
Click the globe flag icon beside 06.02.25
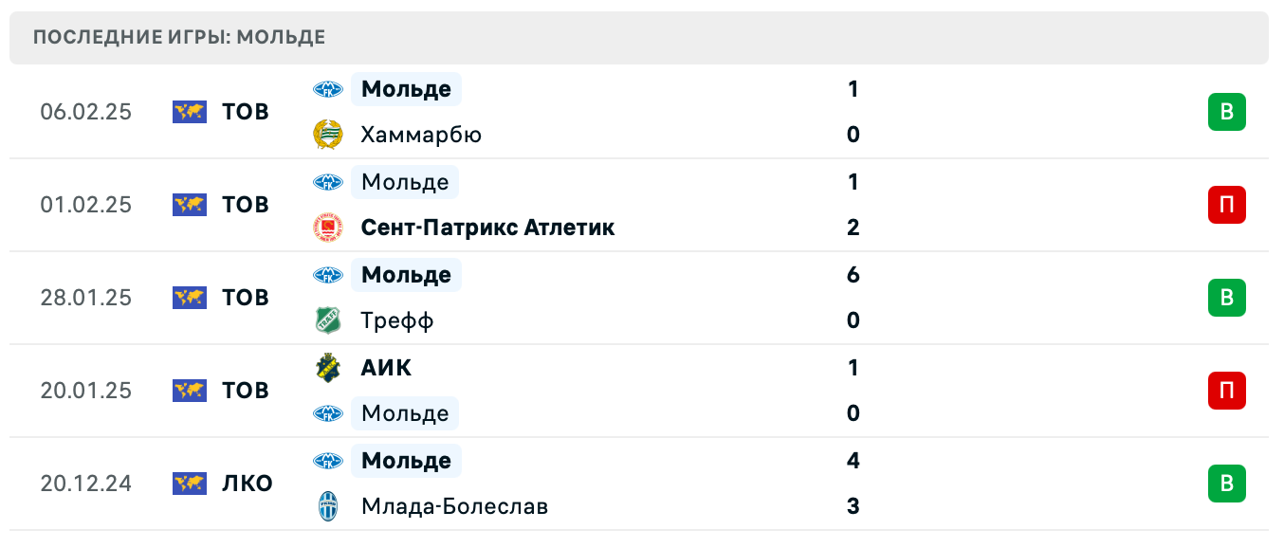pos(189,111)
